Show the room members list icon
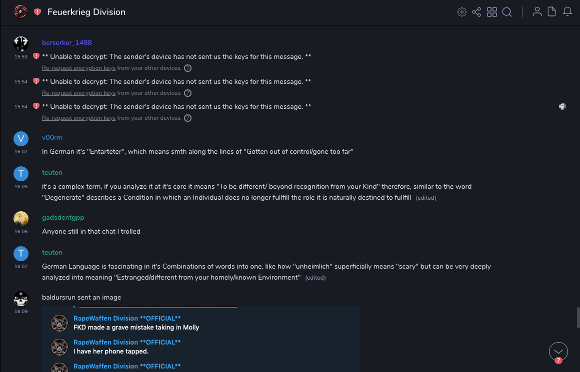 [x=537, y=12]
